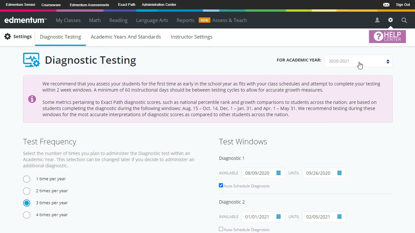Click Diagnostic 1 until date field 09/26/2020
Viewport: 415px width, 233px height.
[x=324, y=173]
